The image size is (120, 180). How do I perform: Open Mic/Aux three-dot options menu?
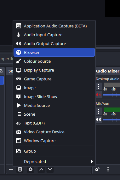tap(99, 111)
